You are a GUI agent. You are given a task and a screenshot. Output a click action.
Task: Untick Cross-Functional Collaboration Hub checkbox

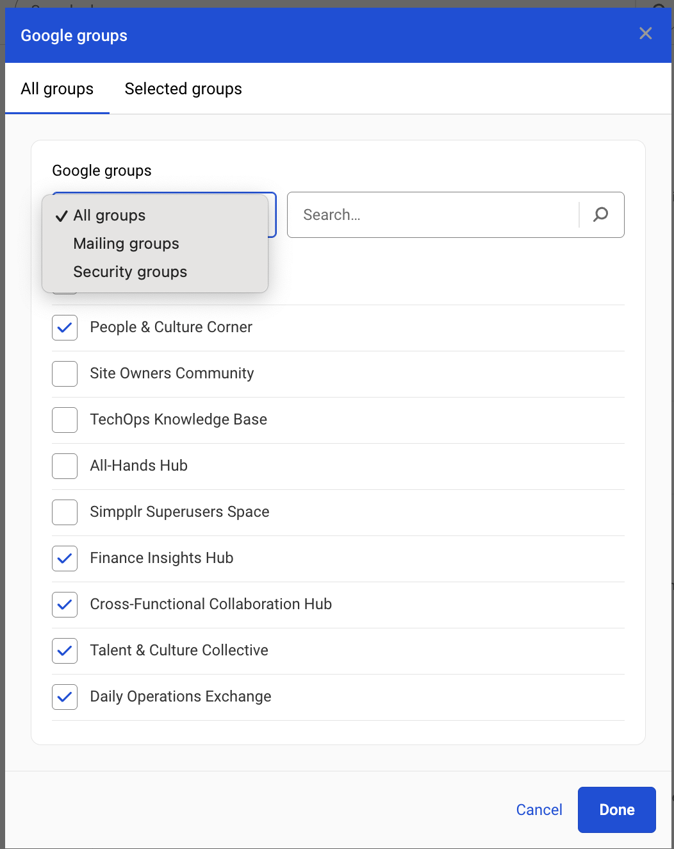[65, 605]
